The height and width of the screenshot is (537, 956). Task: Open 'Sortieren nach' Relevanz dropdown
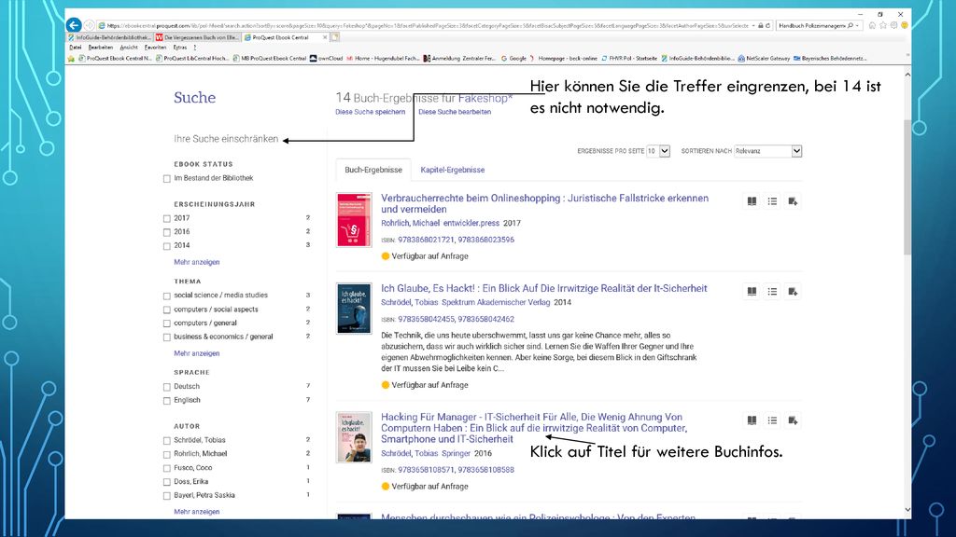[767, 151]
